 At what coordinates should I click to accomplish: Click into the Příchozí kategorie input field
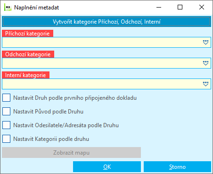[x=106, y=43]
